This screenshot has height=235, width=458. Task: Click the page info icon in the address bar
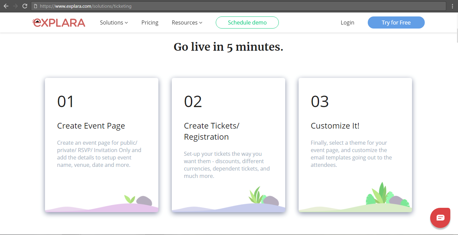coord(35,6)
